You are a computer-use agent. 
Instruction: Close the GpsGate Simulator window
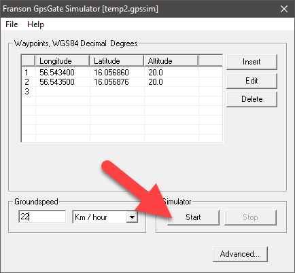pos(284,9)
